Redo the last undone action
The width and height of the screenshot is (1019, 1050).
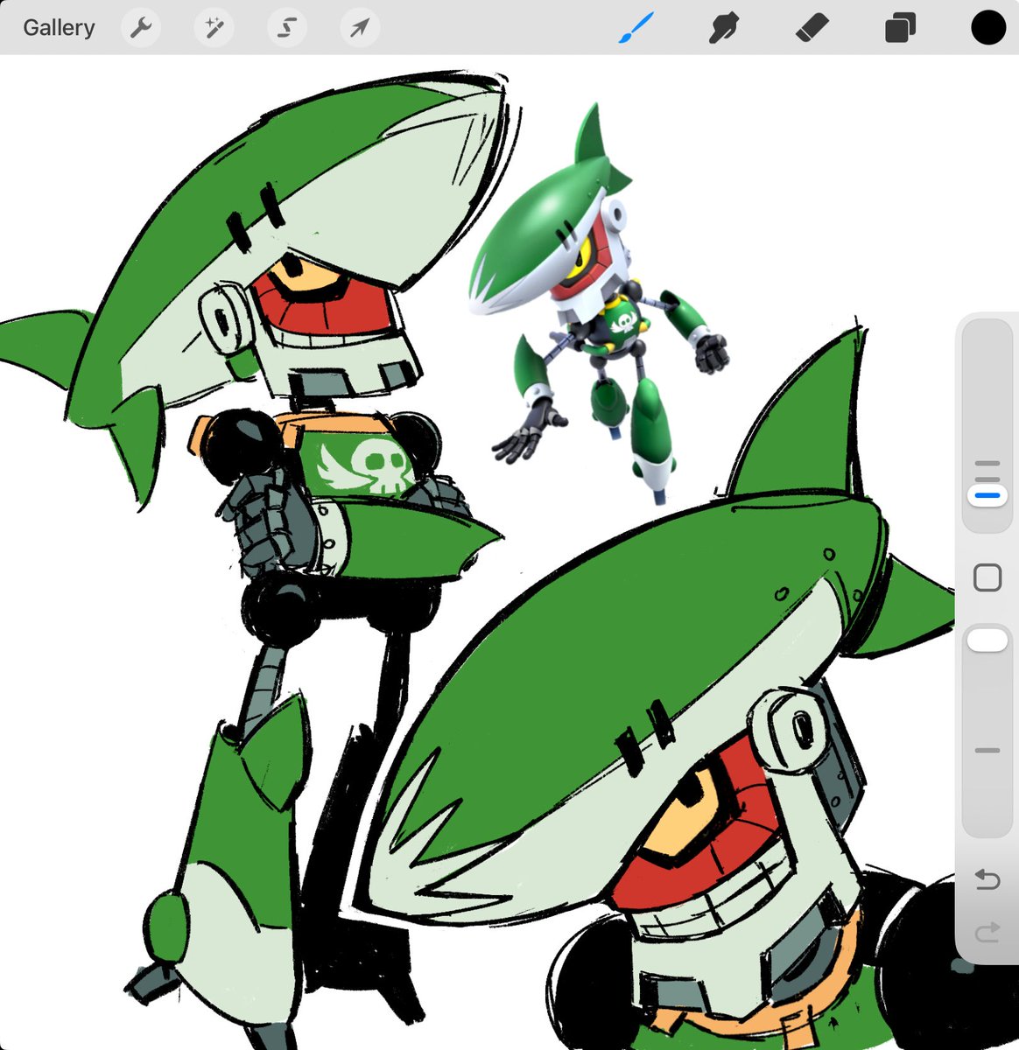click(987, 934)
